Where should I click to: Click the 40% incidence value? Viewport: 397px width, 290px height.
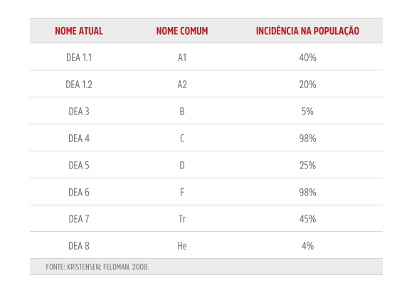point(307,58)
